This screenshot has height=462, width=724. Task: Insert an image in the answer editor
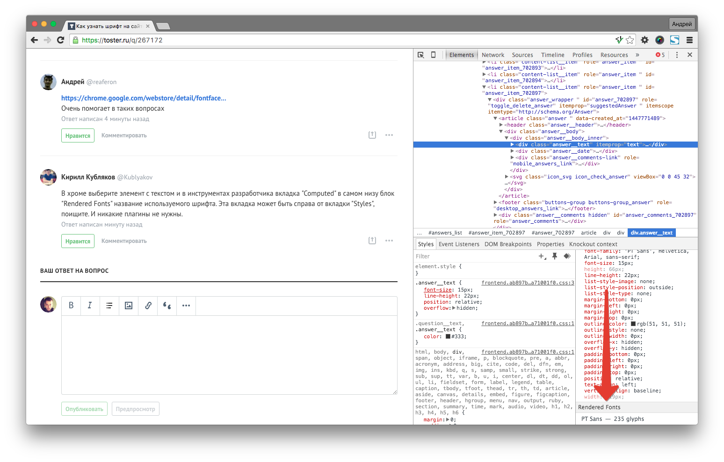[x=129, y=306]
